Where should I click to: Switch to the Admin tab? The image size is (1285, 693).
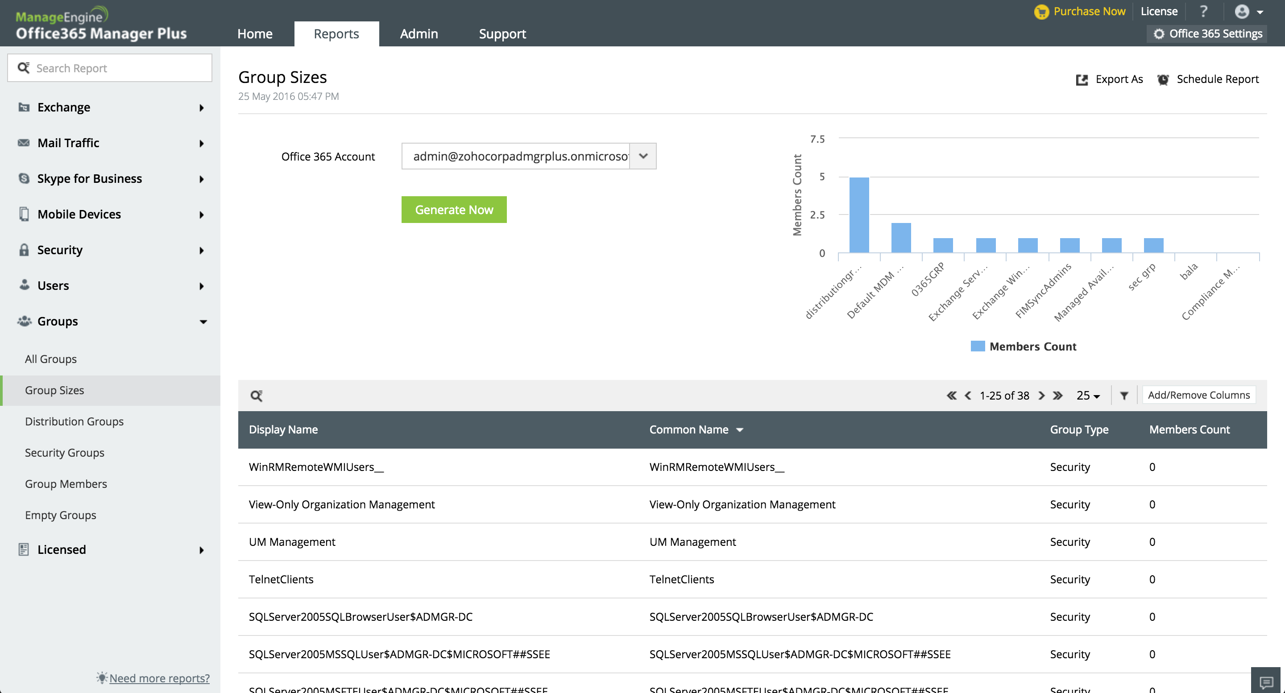point(419,34)
